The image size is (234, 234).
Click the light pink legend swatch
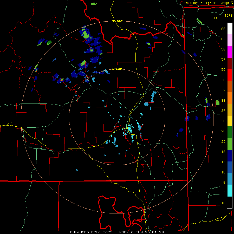pyautogui.click(x=230, y=40)
